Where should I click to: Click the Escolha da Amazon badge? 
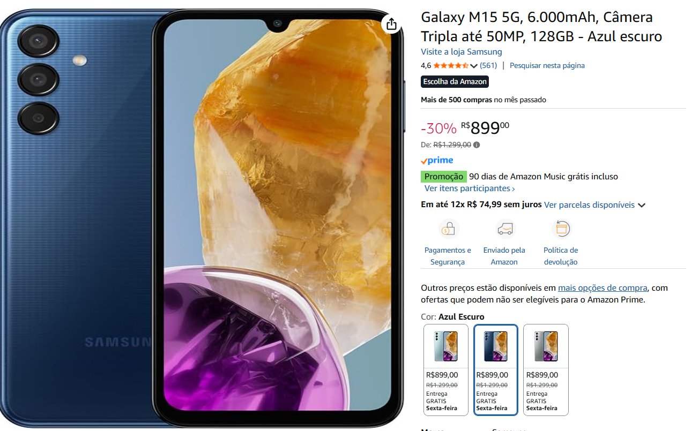tap(455, 82)
